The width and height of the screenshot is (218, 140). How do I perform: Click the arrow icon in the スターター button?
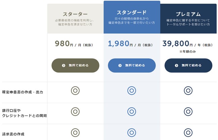tap(63, 65)
